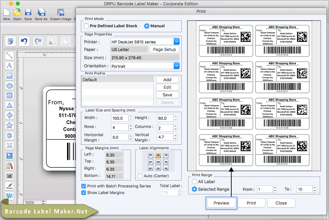Choose the All Label print range
Screen dimensions: 329x220
point(194,182)
